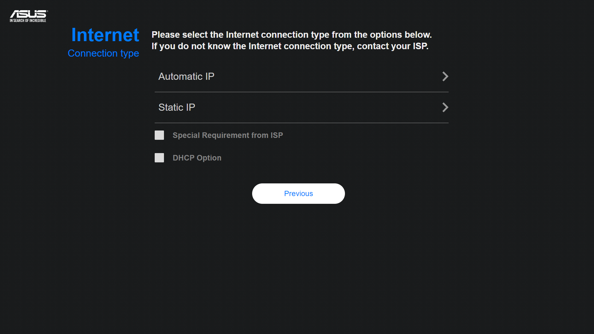
Task: Click the ASUS logo
Action: 28,14
